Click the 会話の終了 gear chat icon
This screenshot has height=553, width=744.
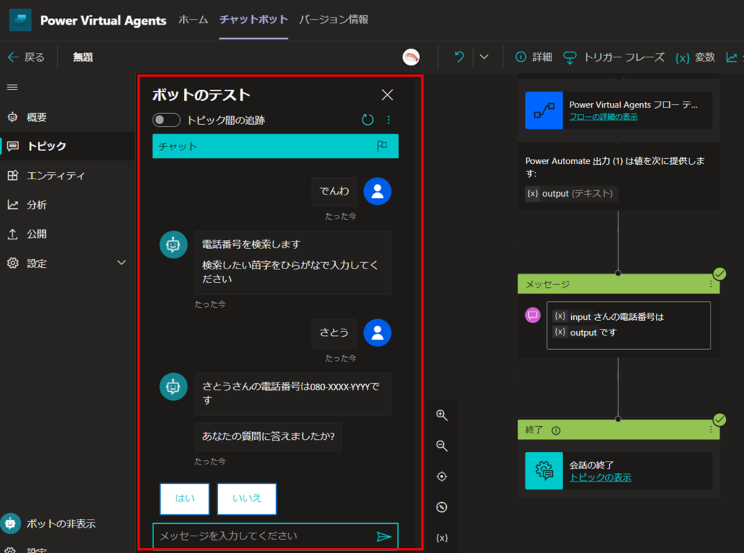coord(543,470)
